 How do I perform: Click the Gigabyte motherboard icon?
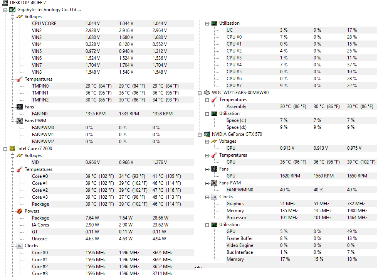(12, 10)
